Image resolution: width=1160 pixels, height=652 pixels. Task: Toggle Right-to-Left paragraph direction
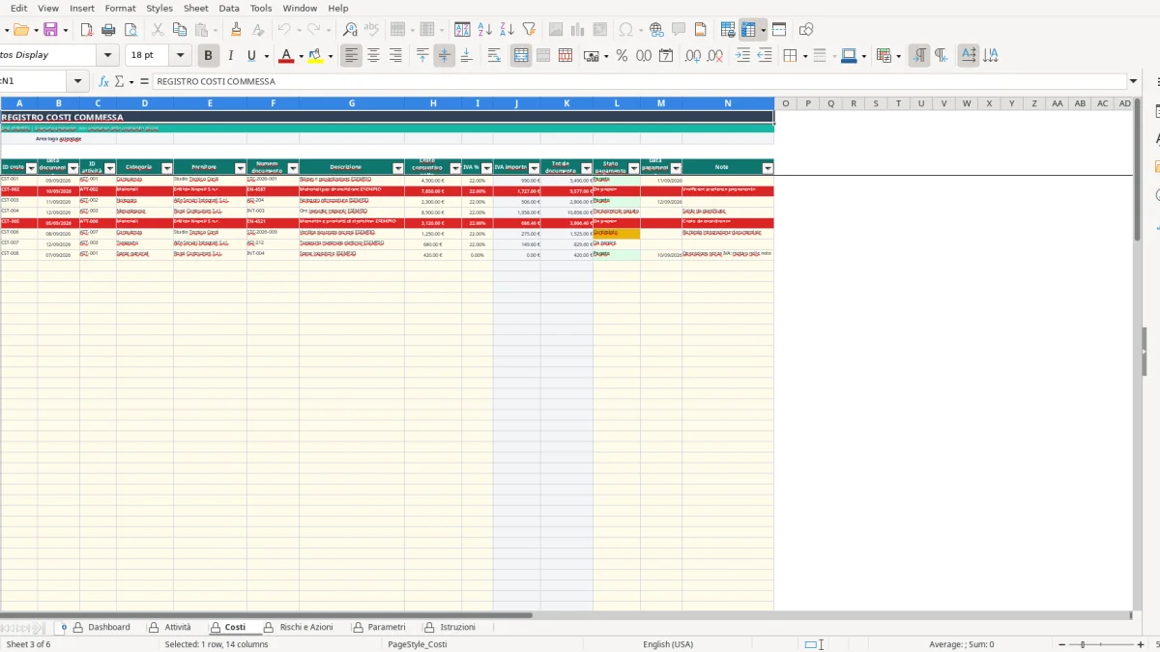coord(942,56)
